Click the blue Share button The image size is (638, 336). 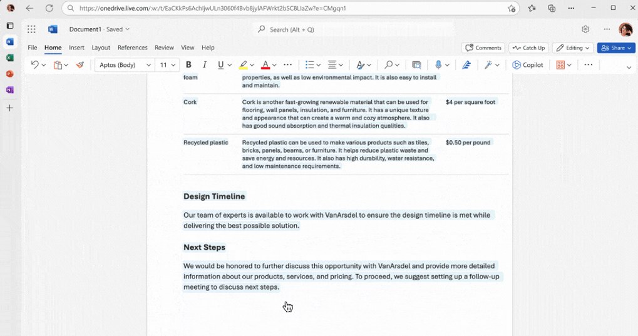point(616,48)
